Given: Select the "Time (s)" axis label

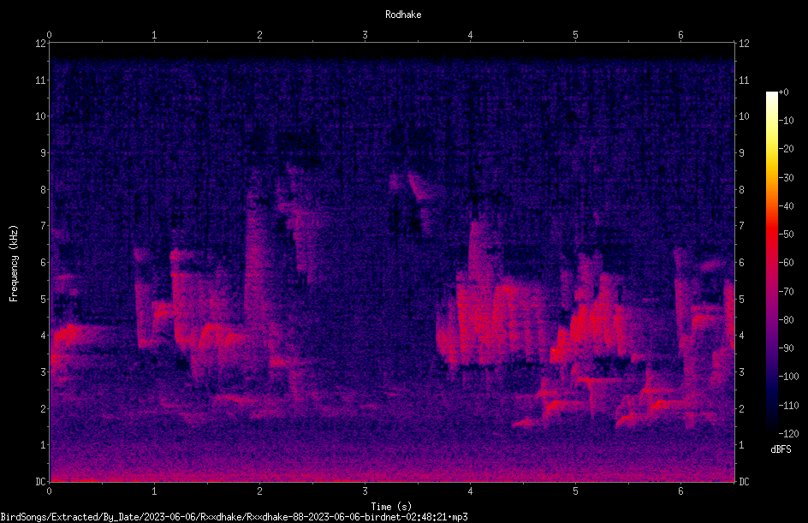Looking at the screenshot, I should point(391,507).
